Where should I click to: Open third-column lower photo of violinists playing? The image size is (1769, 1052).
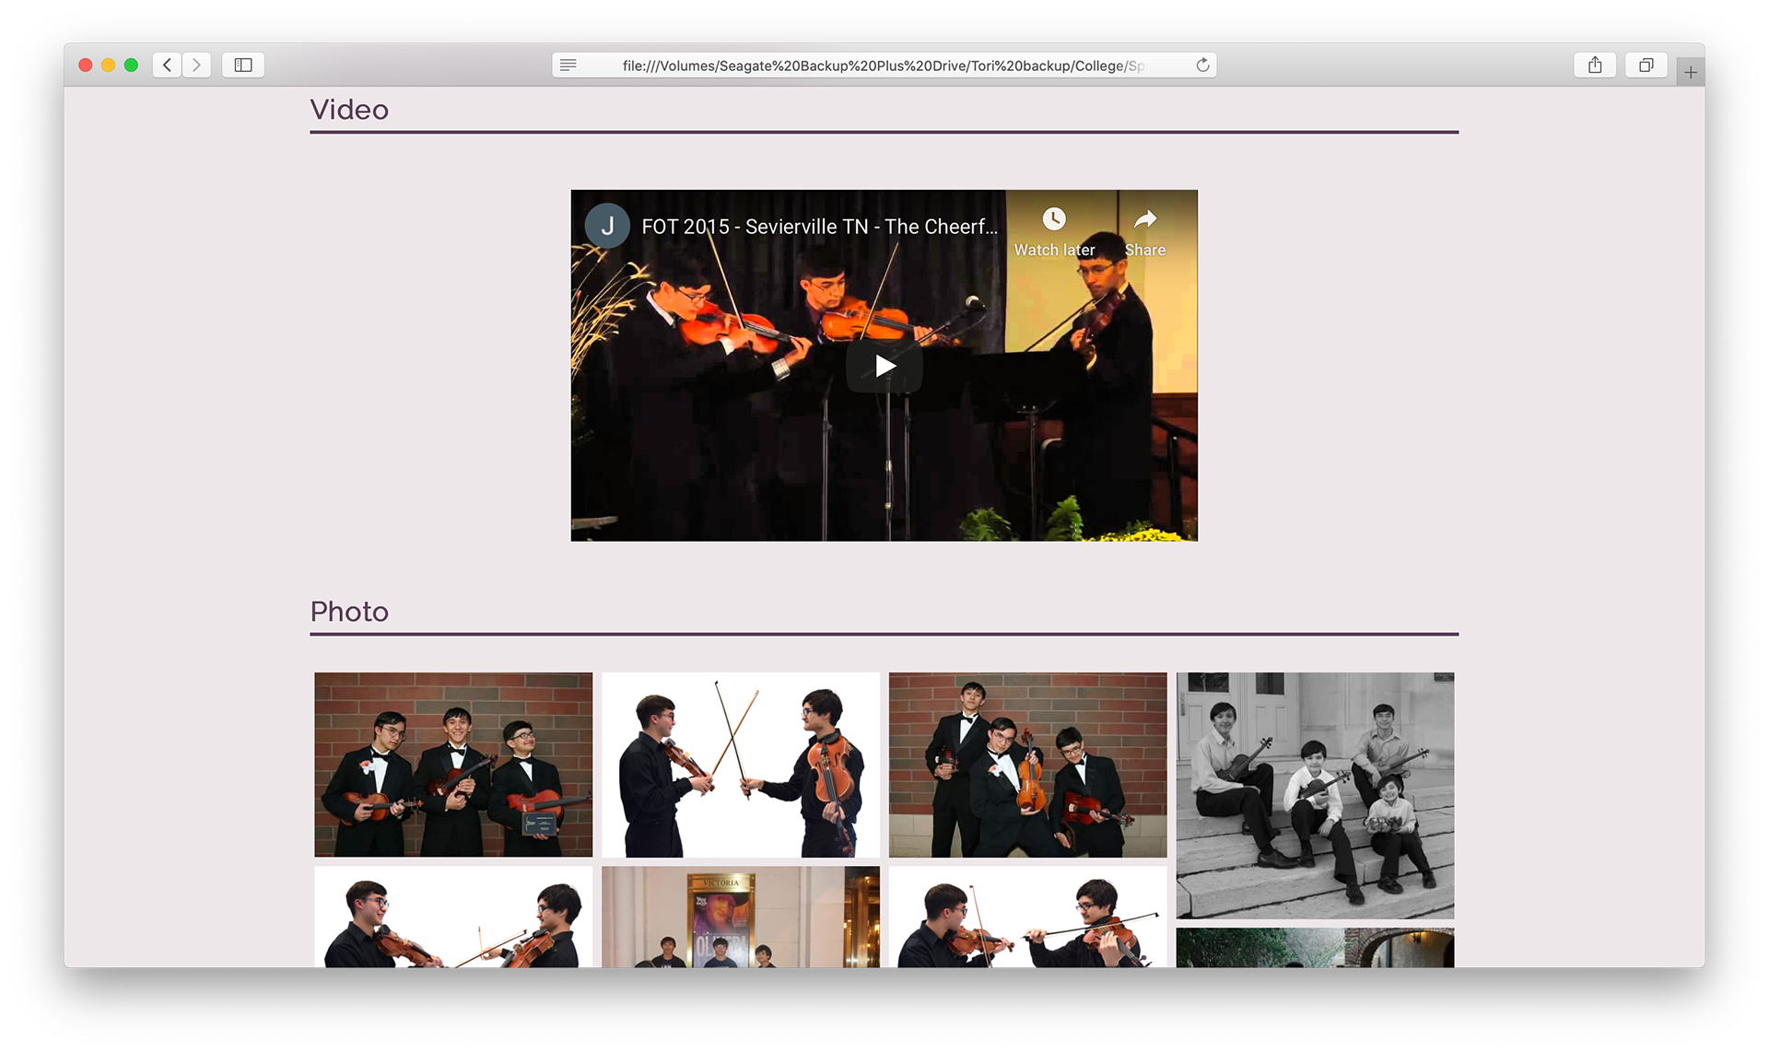(x=1028, y=917)
